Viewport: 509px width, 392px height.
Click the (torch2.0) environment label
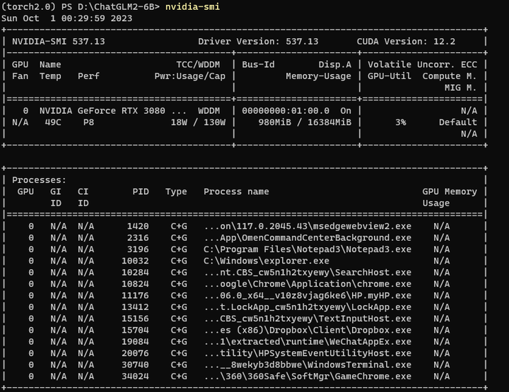(x=28, y=6)
